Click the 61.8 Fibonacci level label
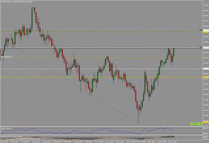The image size is (209, 143). (x=201, y=30)
